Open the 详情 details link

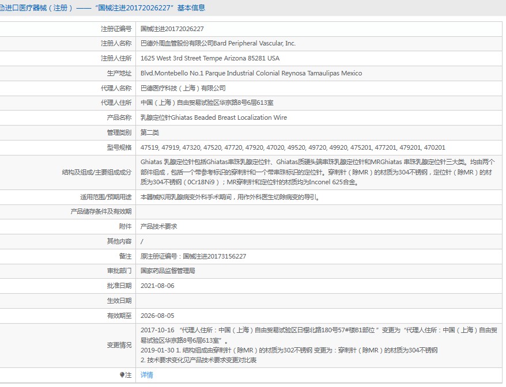(x=147, y=375)
